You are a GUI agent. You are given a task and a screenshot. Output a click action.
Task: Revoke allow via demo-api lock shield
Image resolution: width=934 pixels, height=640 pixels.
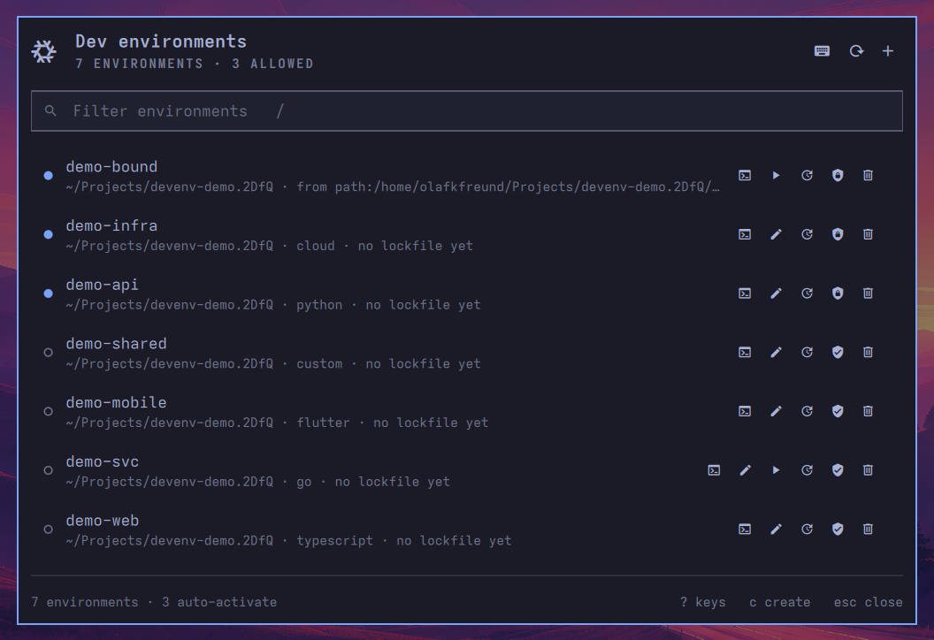(838, 293)
